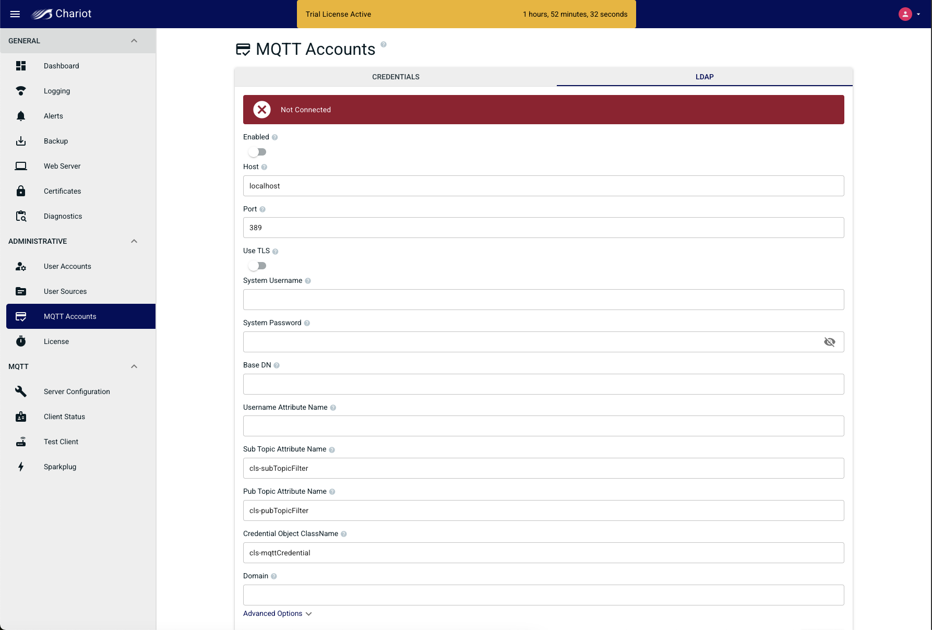Collapse the ADMINISTRATIVE sidebar section
This screenshot has height=630, width=932.
[x=134, y=241]
